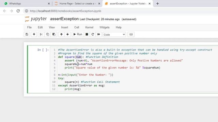Screen dimensions: 218x122
Task: Click the '#Program to find the square' comment
Action: (x=108, y=54)
